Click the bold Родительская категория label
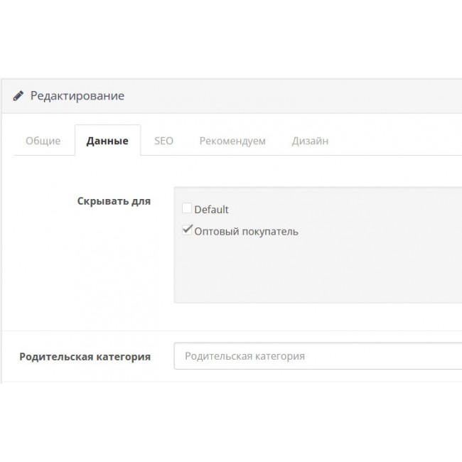This screenshot has height=462, width=462. tap(85, 357)
